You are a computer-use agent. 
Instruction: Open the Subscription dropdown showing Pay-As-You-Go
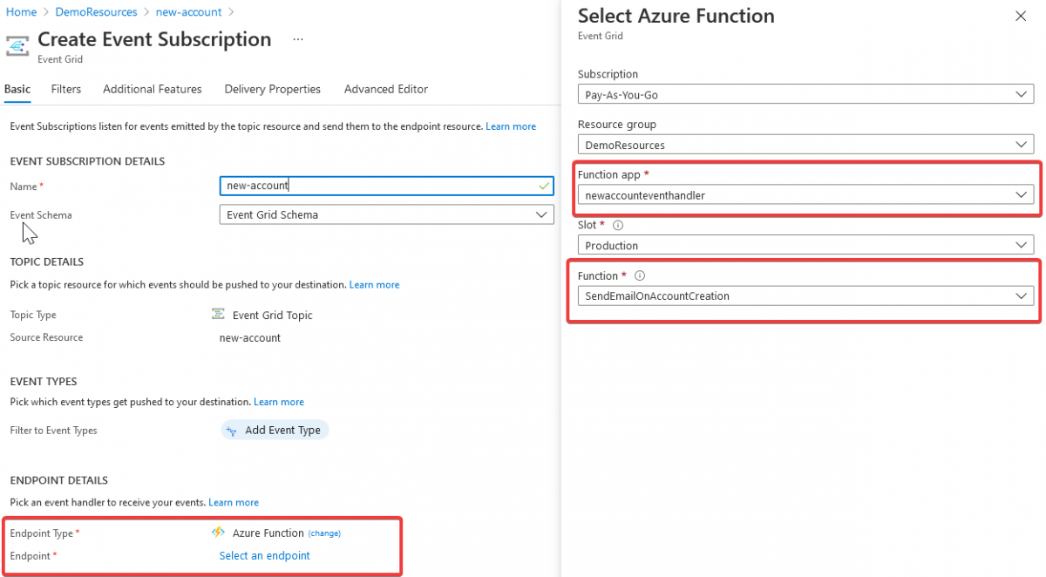pos(1021,94)
